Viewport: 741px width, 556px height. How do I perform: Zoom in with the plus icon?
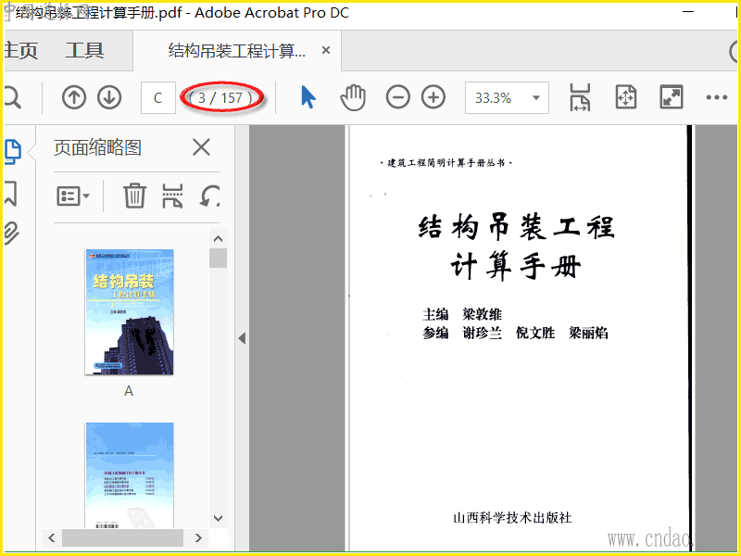433,97
